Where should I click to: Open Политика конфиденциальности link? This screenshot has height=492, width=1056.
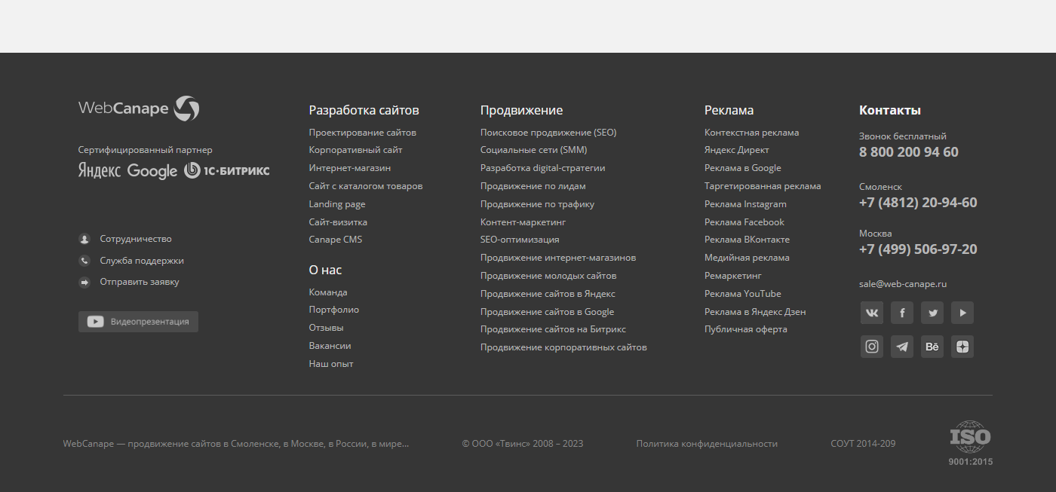[x=706, y=444]
